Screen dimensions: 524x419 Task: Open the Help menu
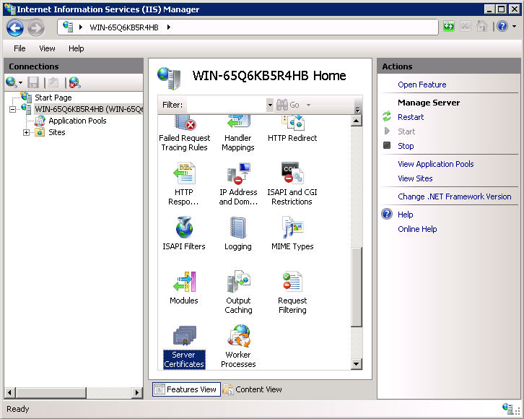point(77,48)
